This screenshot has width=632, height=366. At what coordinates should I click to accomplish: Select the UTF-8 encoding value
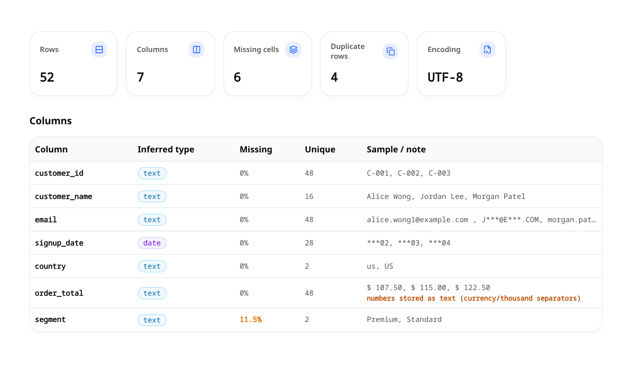(445, 77)
